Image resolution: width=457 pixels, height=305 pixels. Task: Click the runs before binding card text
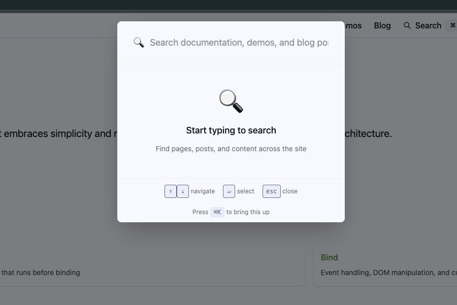pos(40,273)
